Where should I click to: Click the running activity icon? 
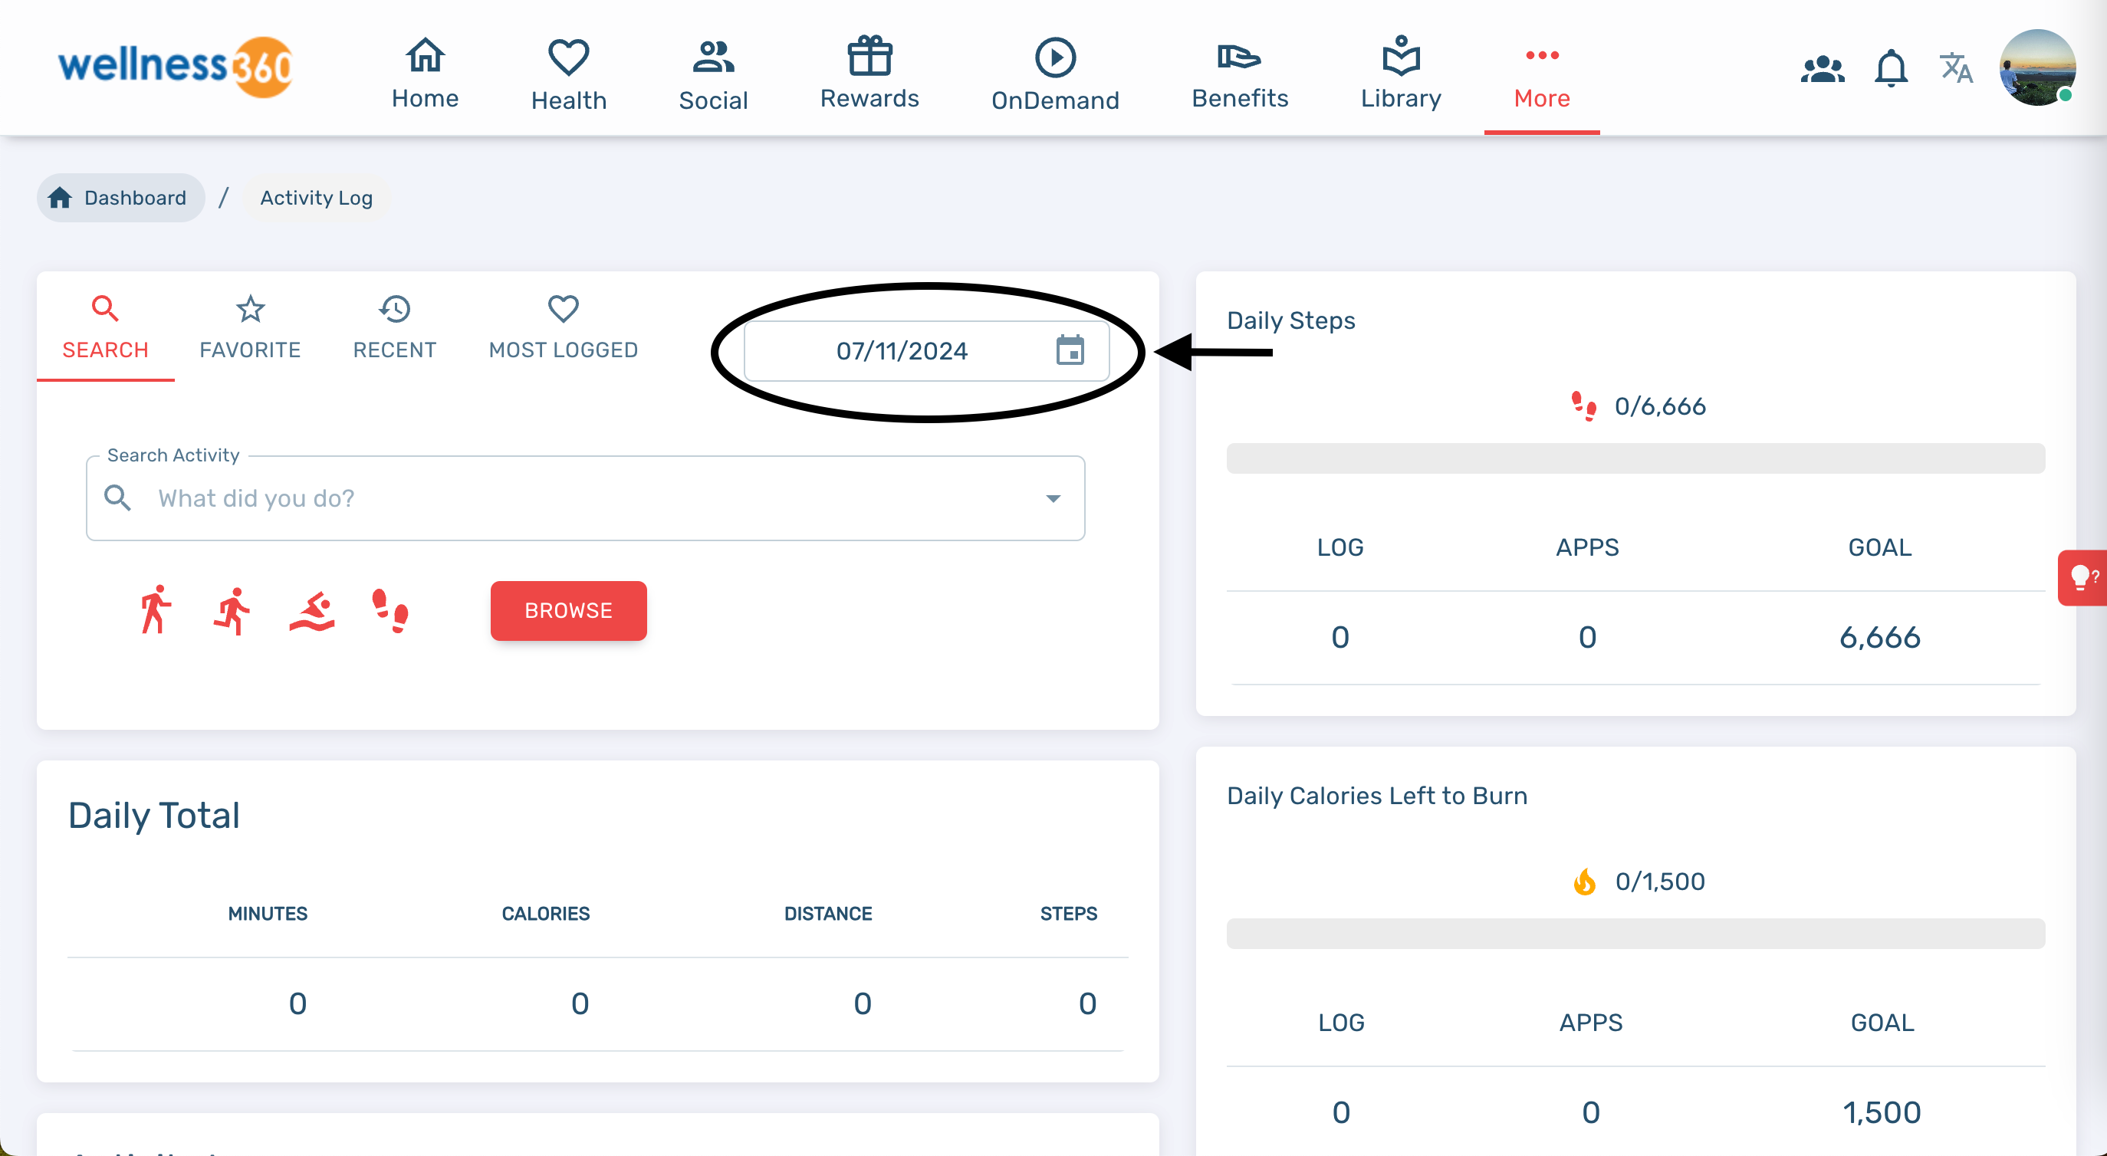[x=232, y=611]
